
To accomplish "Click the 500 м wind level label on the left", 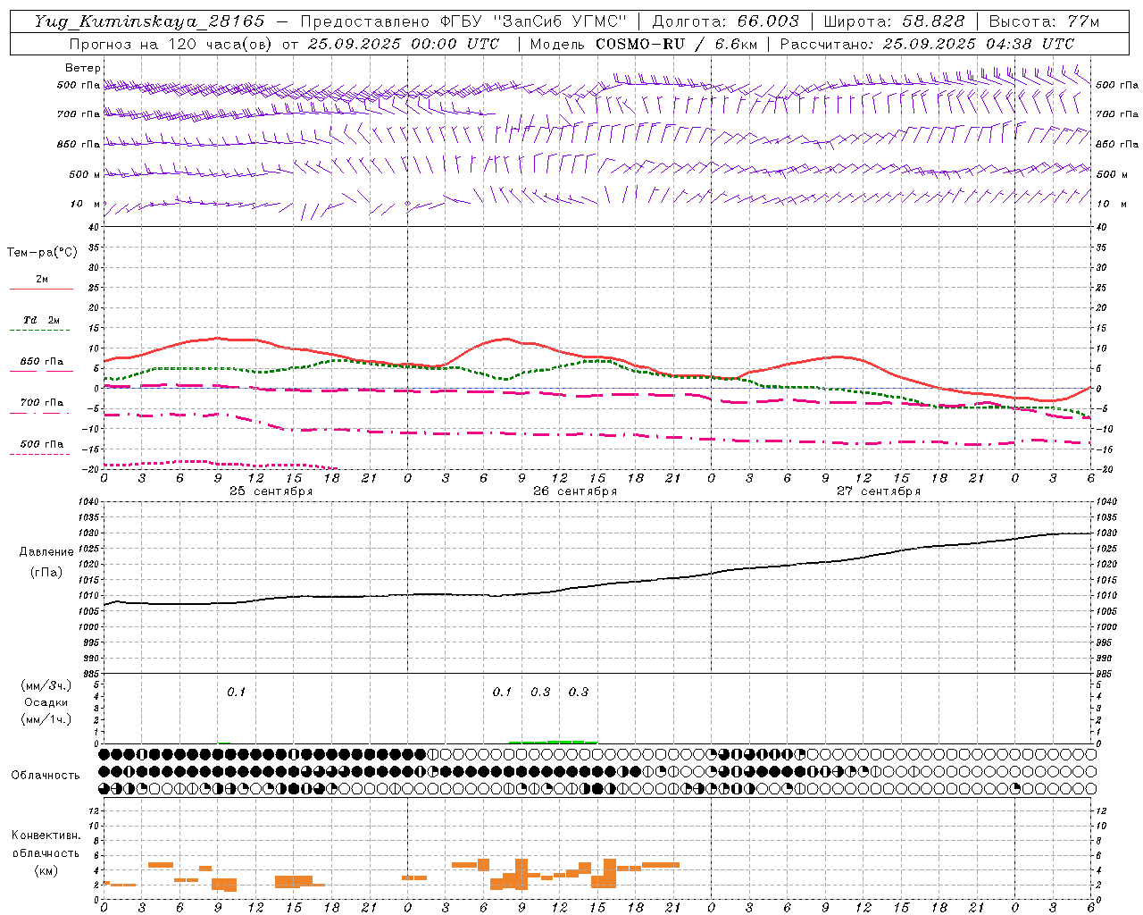I will 85,174.
